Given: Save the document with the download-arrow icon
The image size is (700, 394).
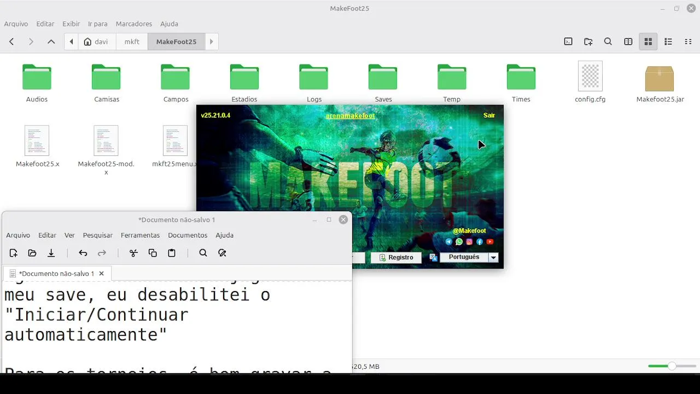Looking at the screenshot, I should click(51, 253).
